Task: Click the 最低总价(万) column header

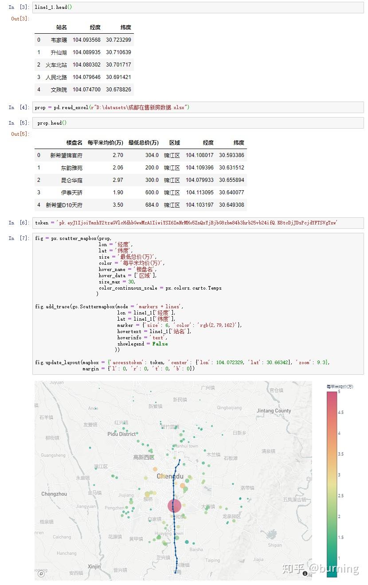Action: tap(143, 143)
